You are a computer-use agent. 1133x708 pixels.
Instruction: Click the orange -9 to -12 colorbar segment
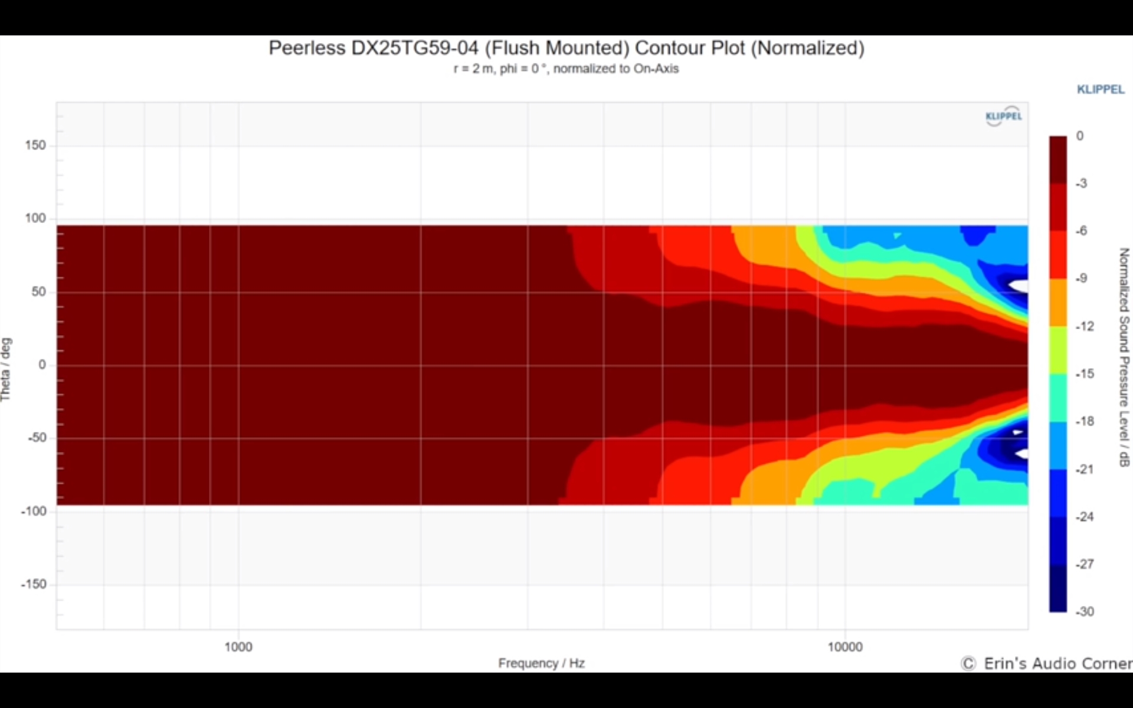pos(1058,302)
